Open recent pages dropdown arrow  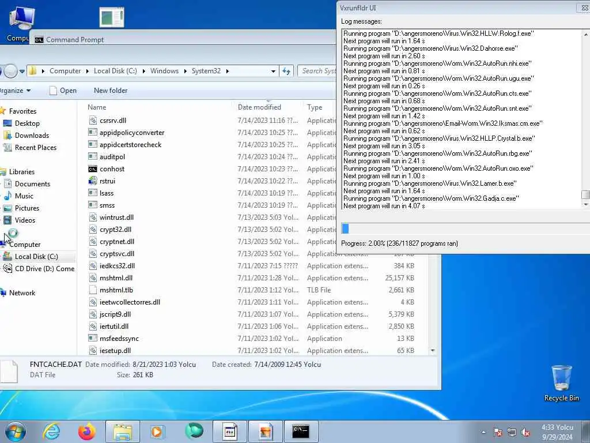coord(22,71)
